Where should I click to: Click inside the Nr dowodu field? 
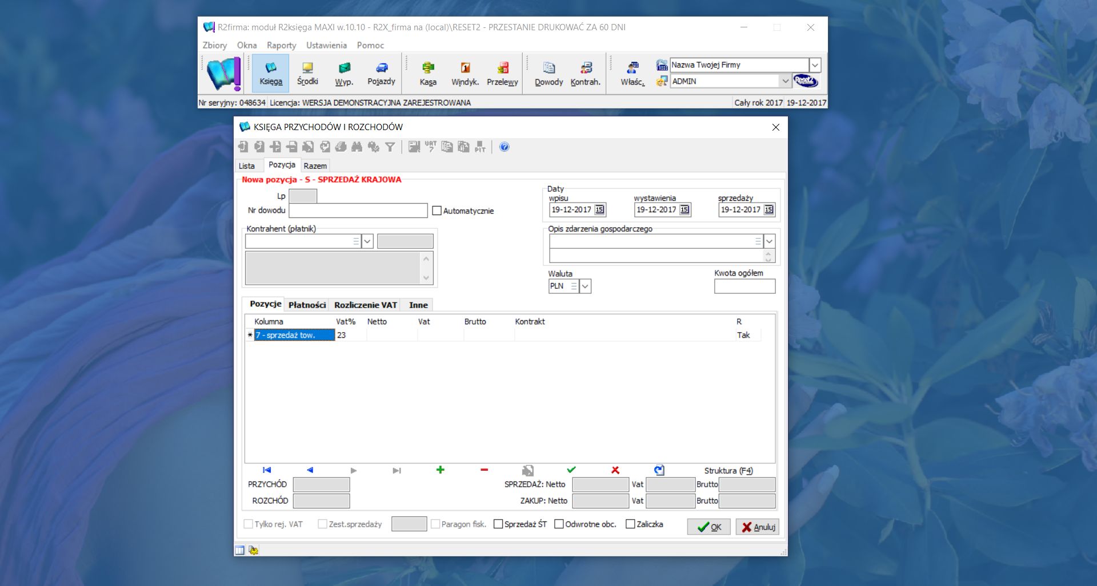click(x=358, y=210)
